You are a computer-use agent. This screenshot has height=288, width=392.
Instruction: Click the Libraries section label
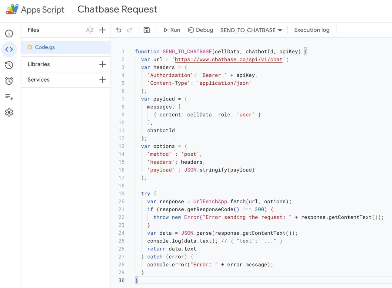(39, 64)
